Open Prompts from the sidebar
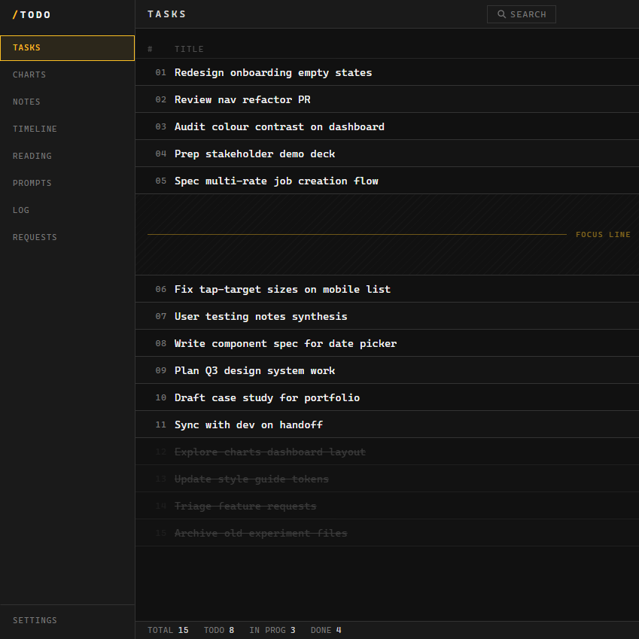This screenshot has height=639, width=639. click(x=67, y=184)
